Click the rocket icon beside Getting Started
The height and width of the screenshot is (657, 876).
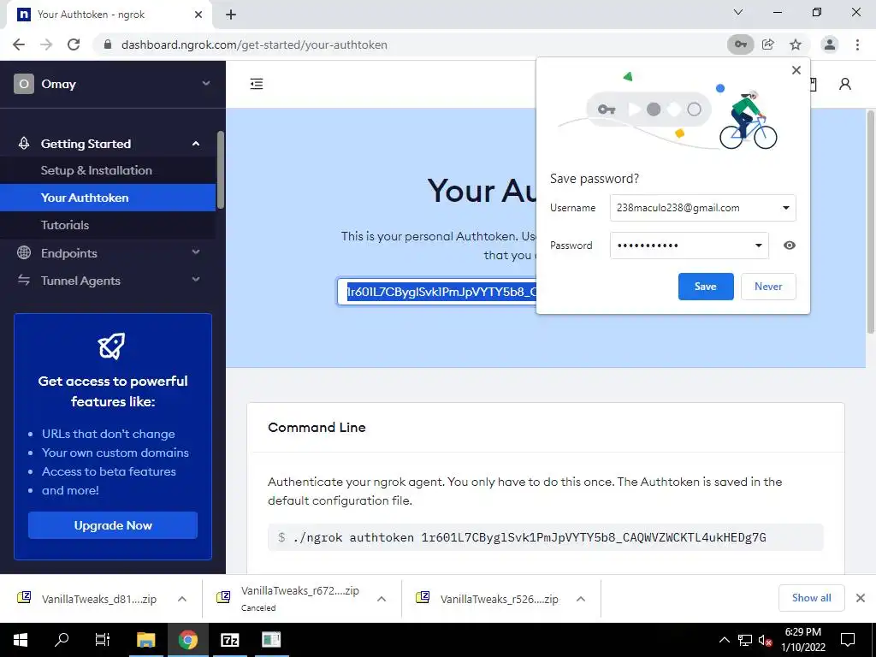point(24,144)
